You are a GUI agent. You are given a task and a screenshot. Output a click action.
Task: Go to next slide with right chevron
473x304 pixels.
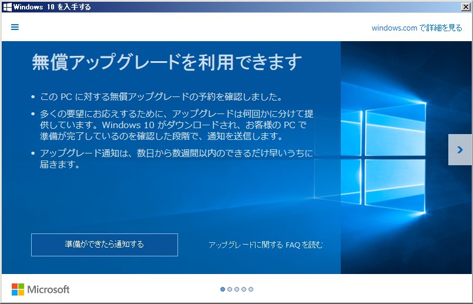[460, 150]
